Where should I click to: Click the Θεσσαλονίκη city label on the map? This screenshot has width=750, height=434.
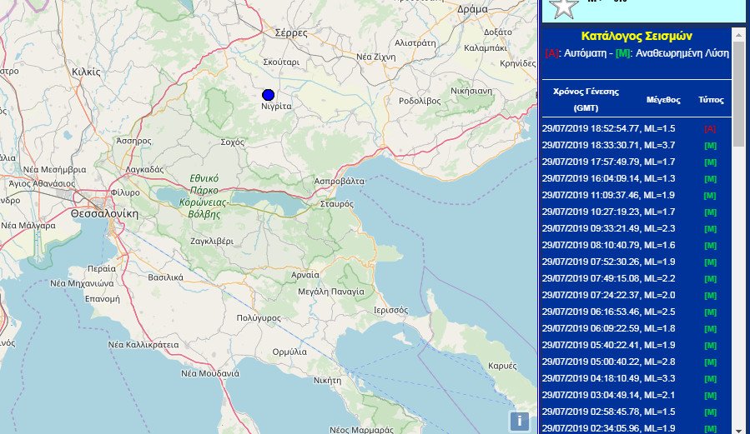(104, 213)
